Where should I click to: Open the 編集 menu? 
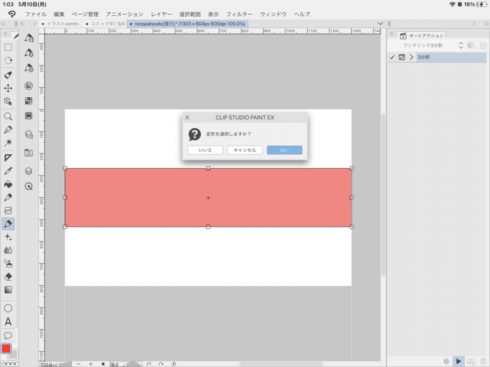point(59,14)
